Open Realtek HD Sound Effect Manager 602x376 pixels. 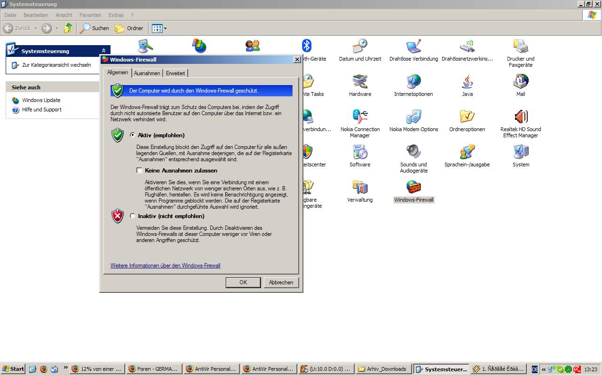(521, 124)
